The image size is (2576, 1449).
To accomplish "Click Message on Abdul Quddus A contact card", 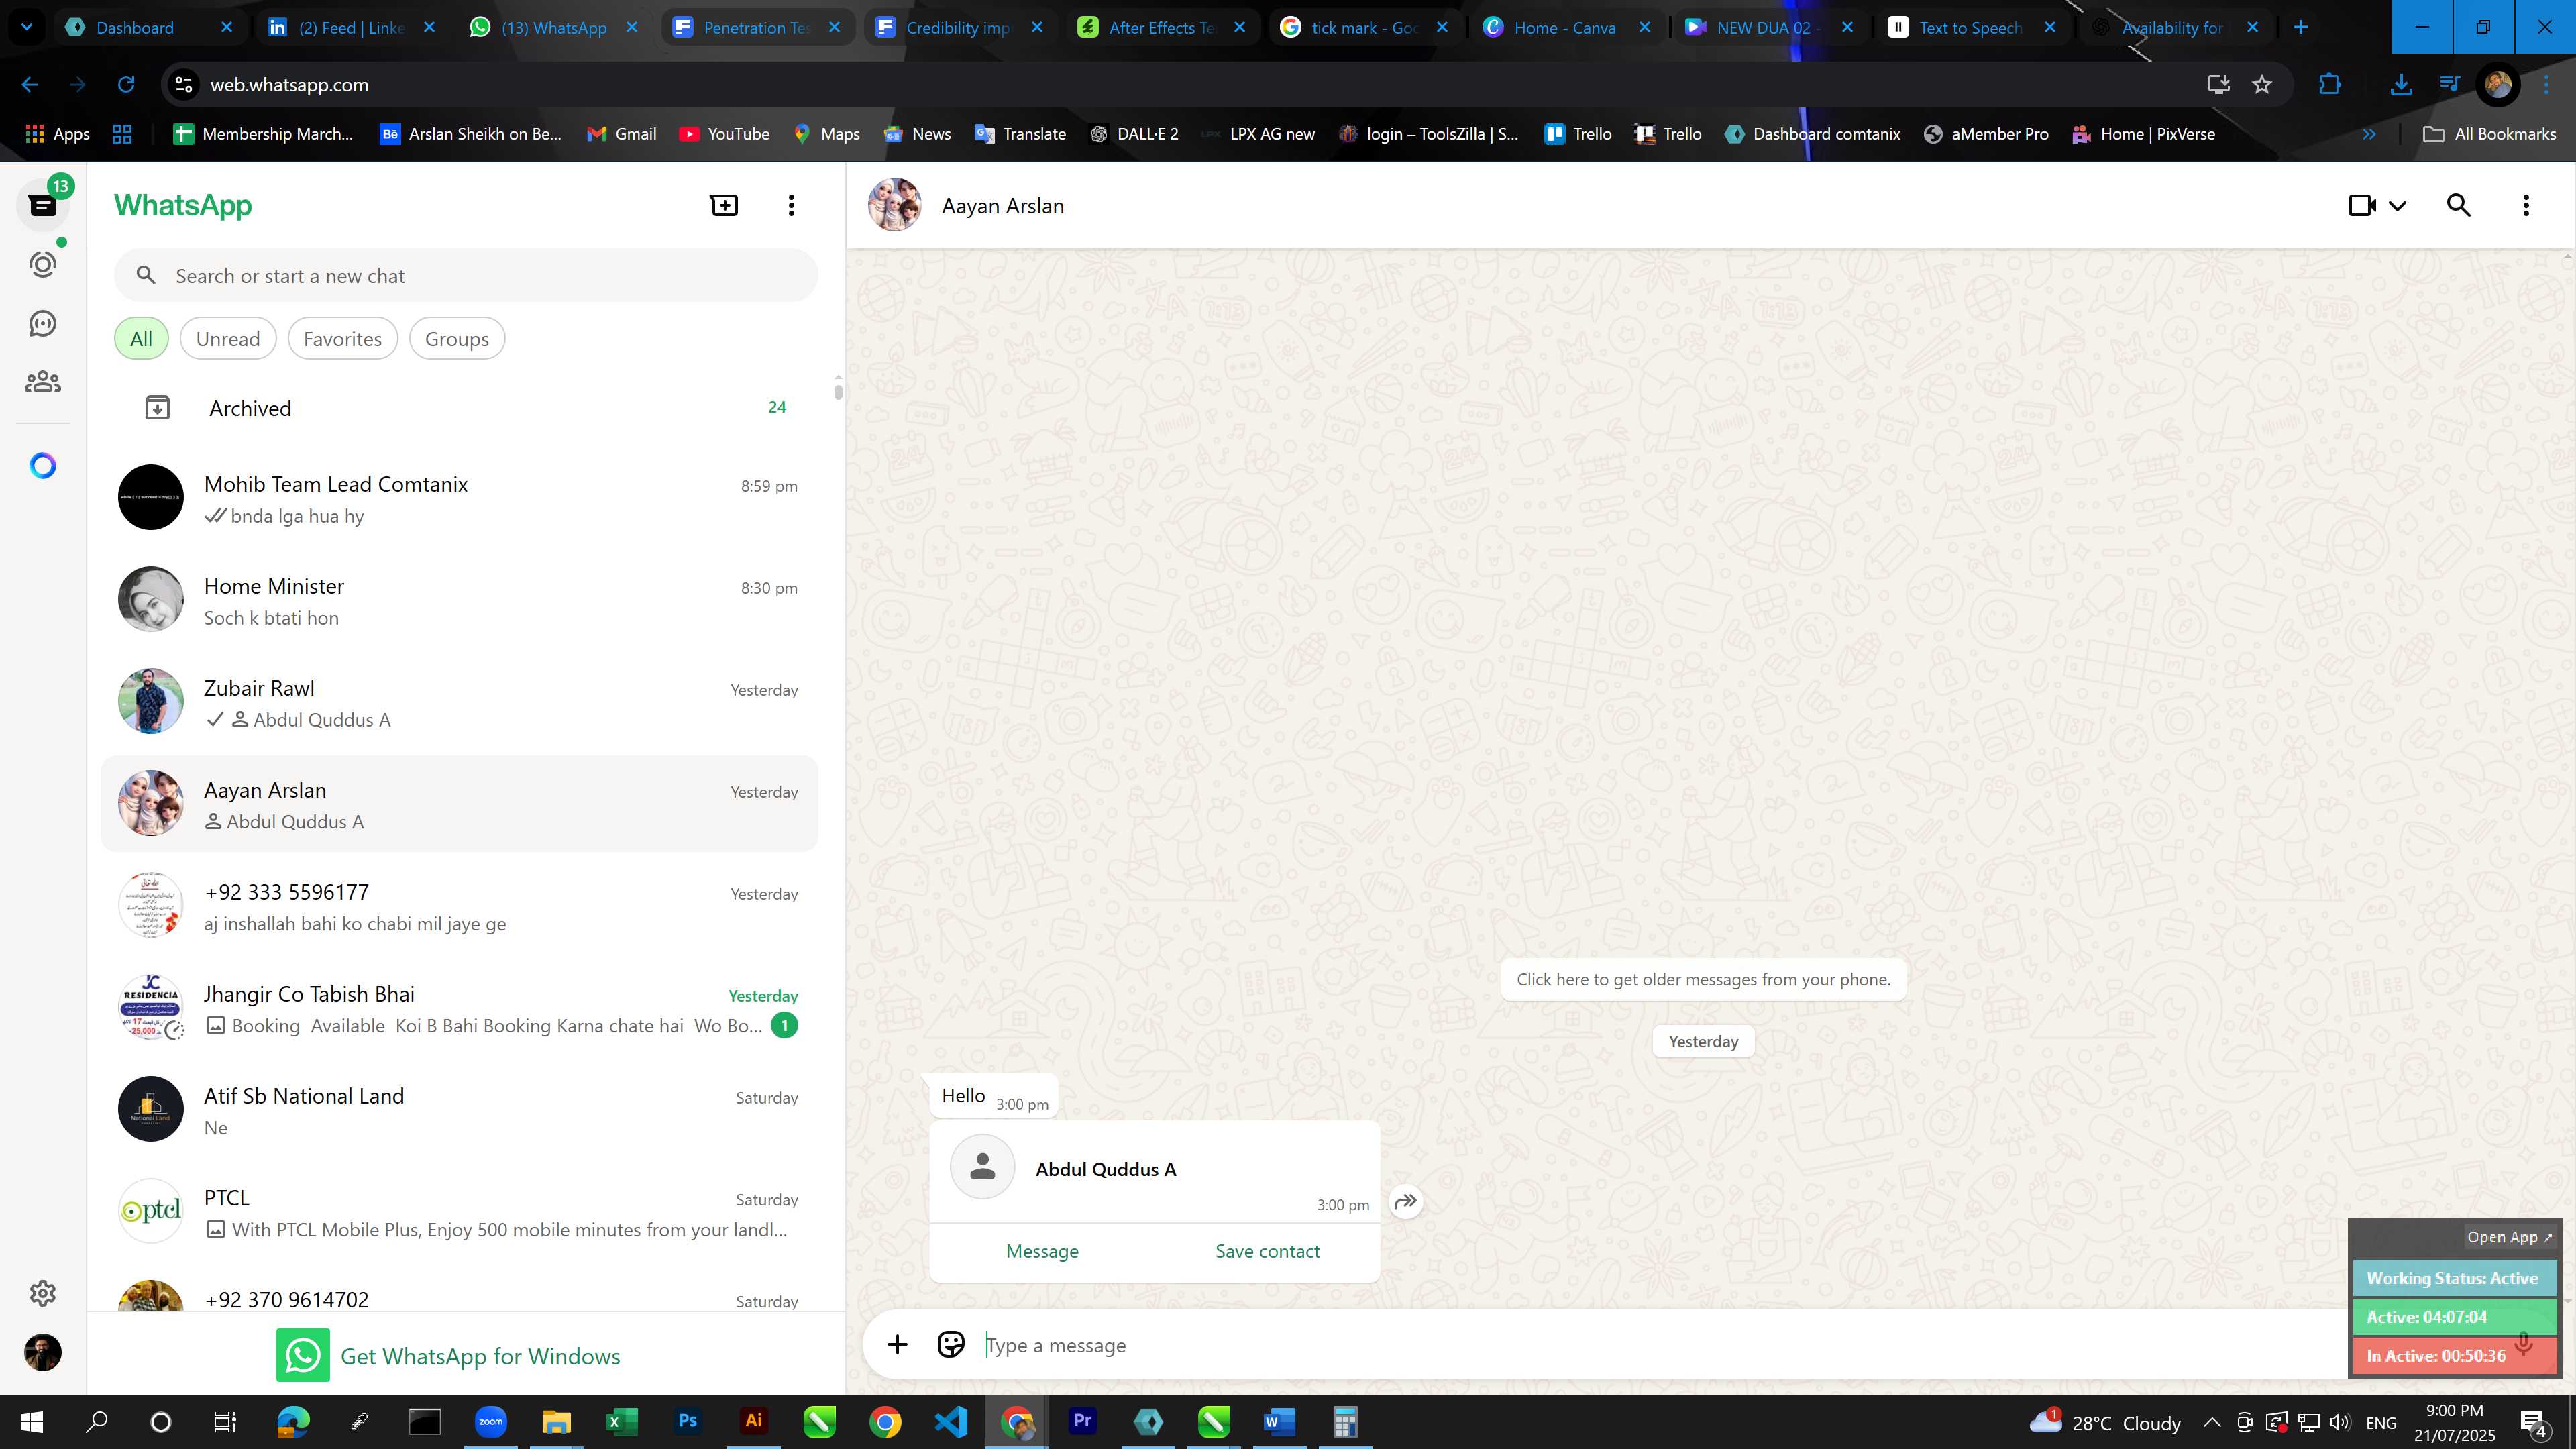I will [x=1042, y=1252].
